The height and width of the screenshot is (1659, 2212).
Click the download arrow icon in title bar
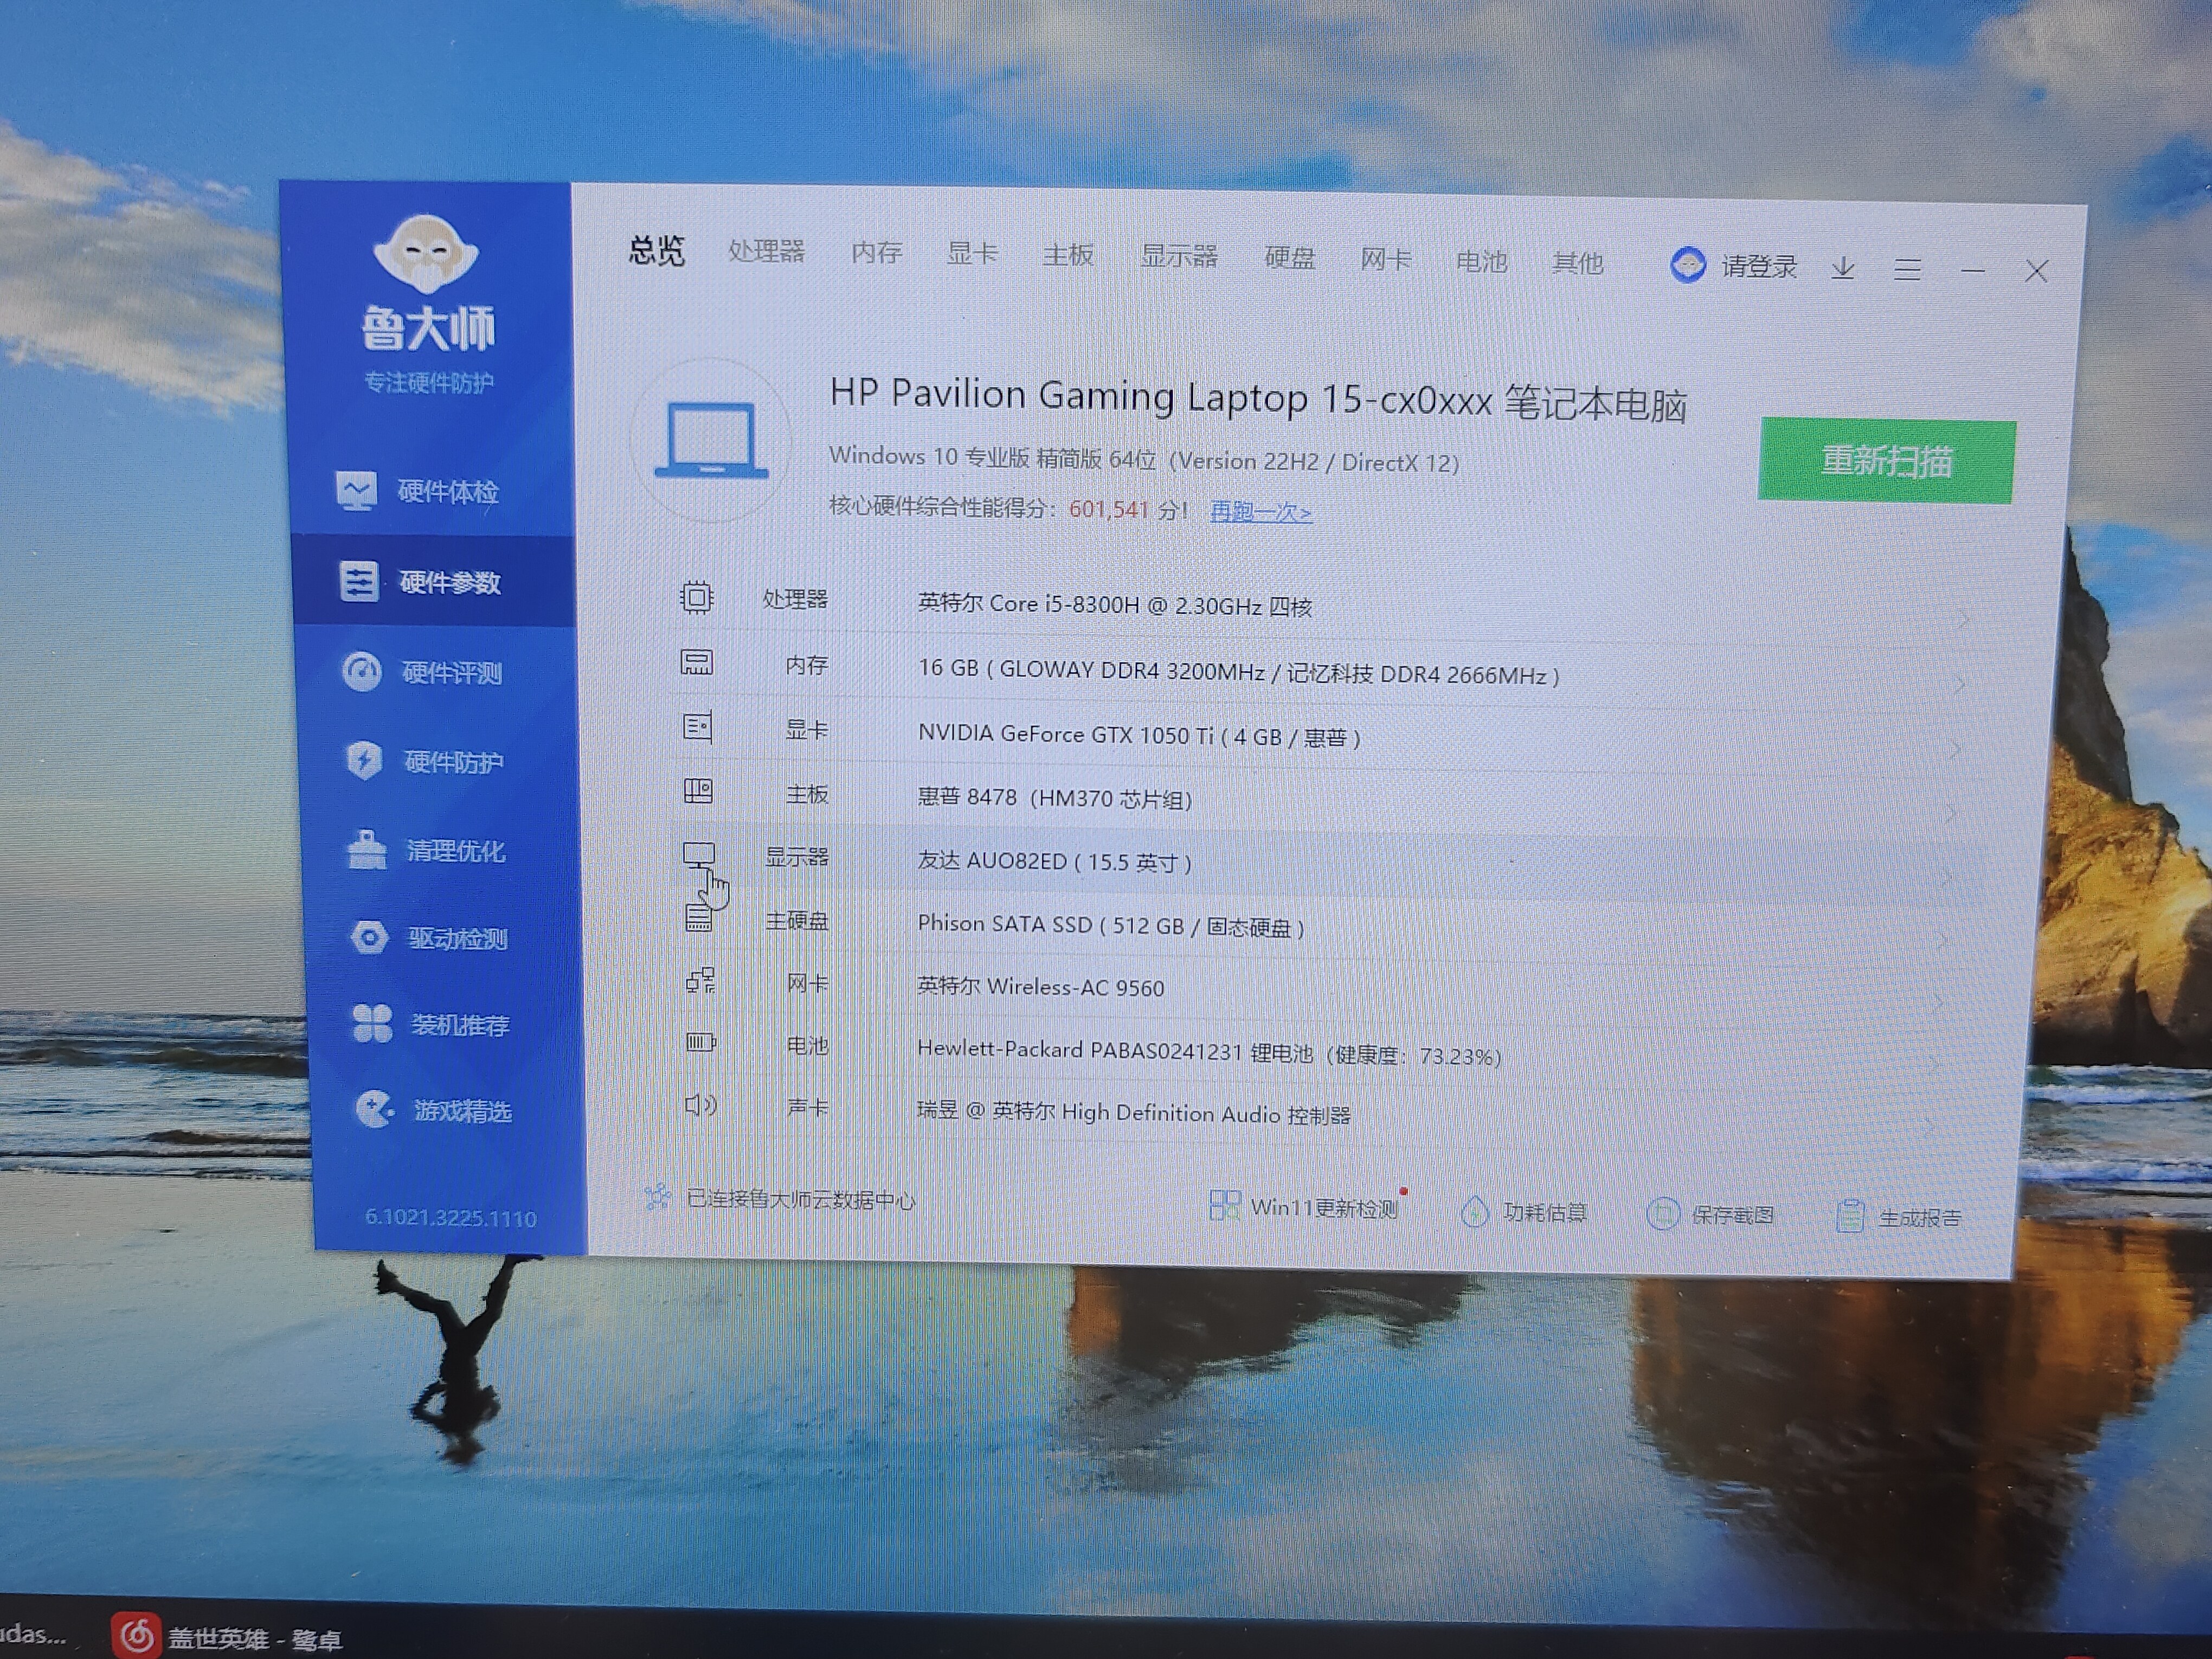(1842, 269)
